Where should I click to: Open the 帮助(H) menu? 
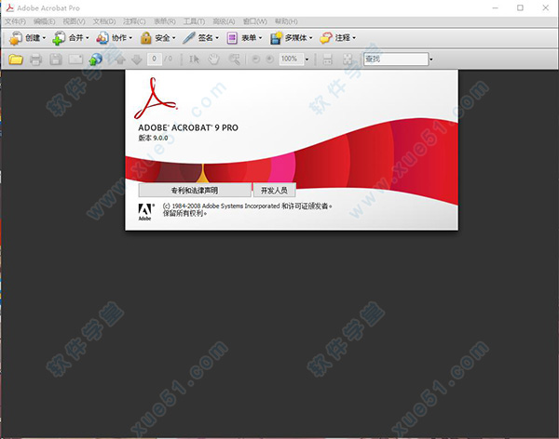[286, 21]
